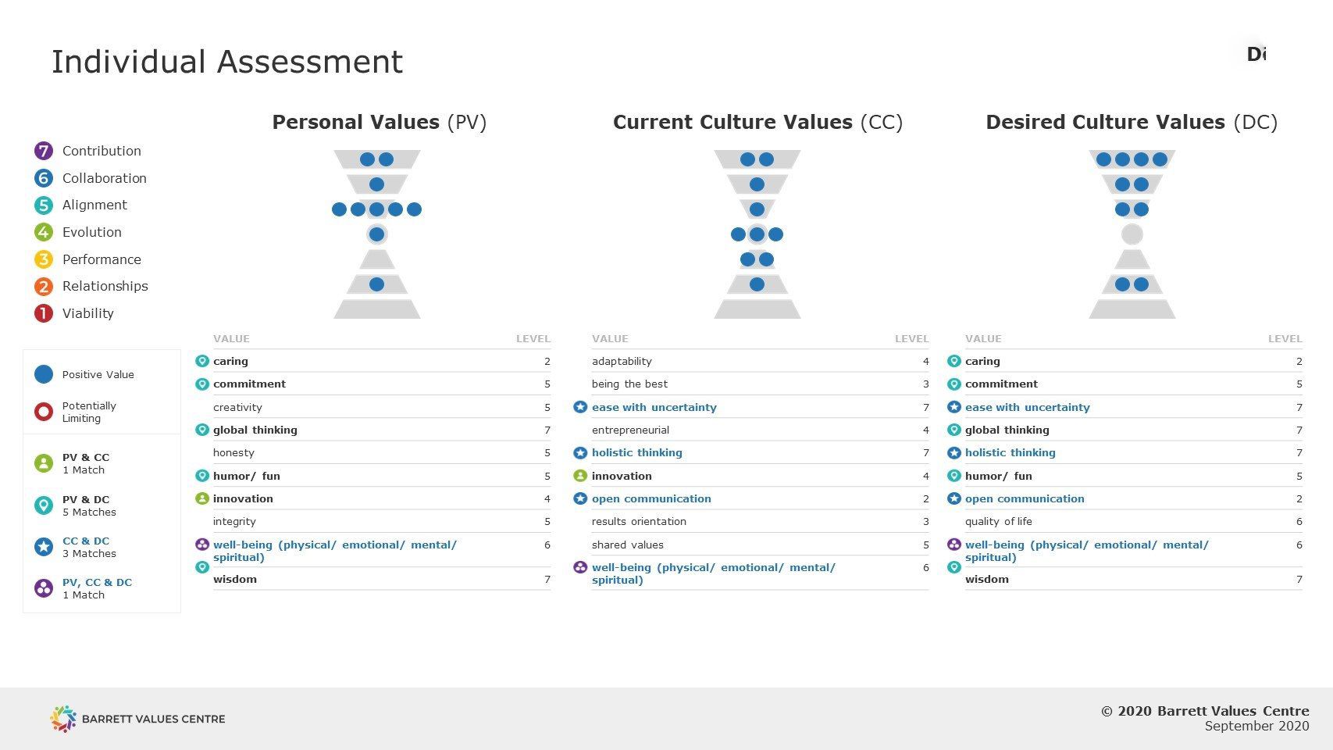
Task: Select the teal Alignment level 5 icon
Action: click(44, 205)
